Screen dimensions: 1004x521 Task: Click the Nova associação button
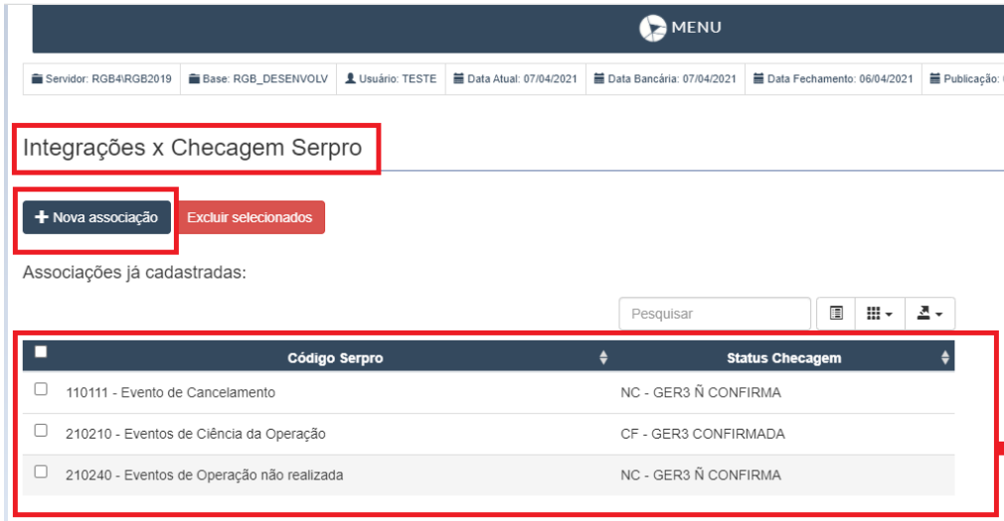pos(96,217)
